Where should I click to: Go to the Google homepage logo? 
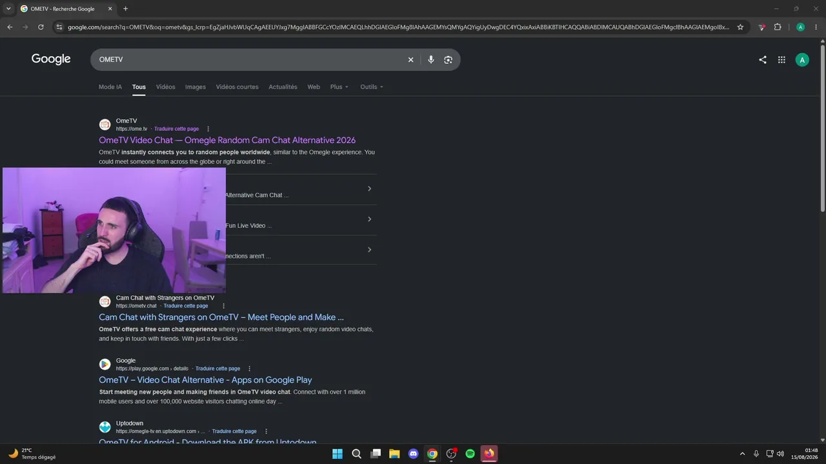[51, 59]
